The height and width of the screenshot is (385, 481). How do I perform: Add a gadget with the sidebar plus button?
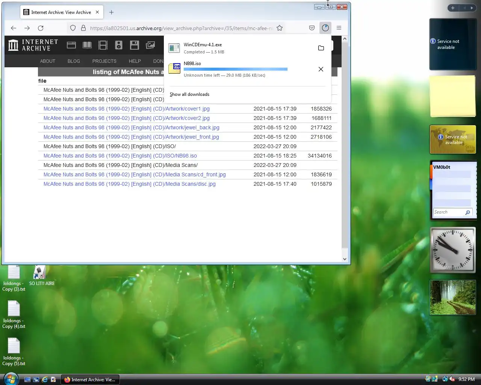point(453,8)
